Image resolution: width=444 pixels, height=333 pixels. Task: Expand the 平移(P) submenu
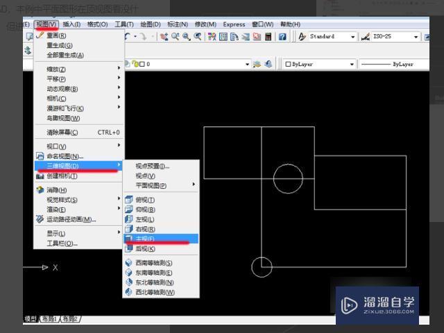click(78, 78)
